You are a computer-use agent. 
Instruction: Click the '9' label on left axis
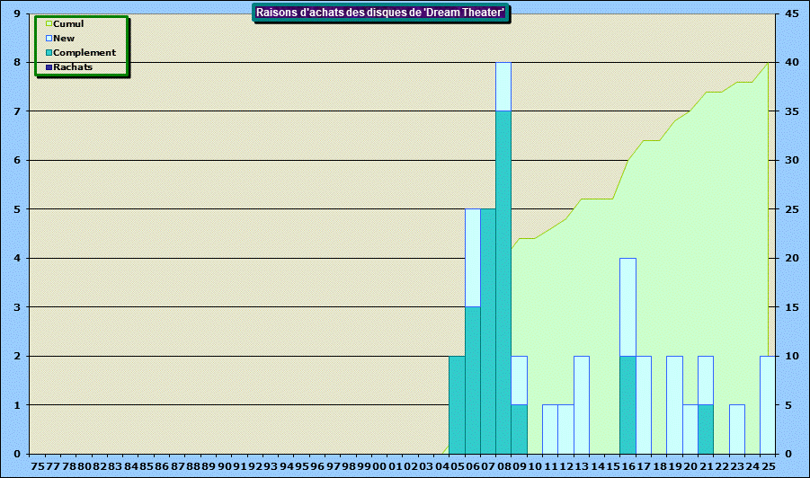coord(16,14)
